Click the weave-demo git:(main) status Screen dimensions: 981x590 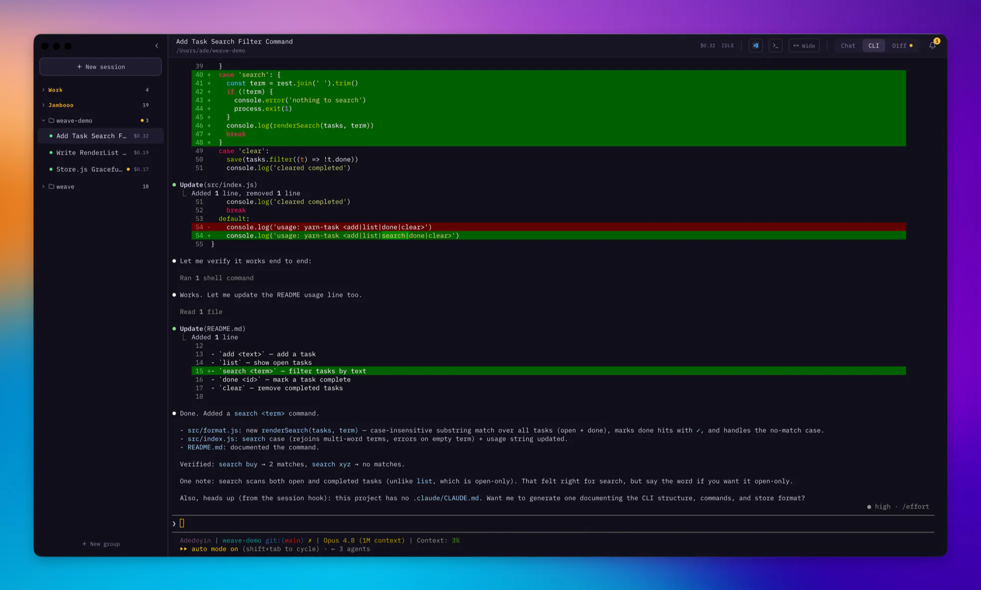point(263,540)
